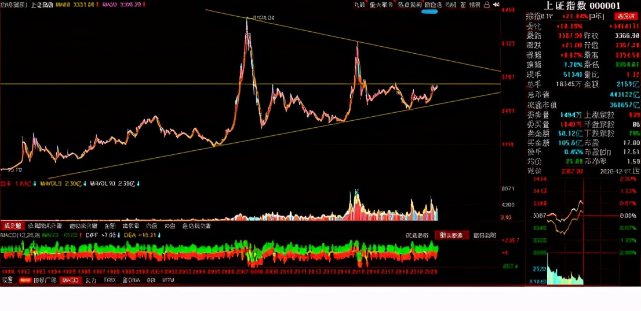Select the highlighted leftmost tab below the volume chart
The height and width of the screenshot is (311, 641).
click(13, 226)
